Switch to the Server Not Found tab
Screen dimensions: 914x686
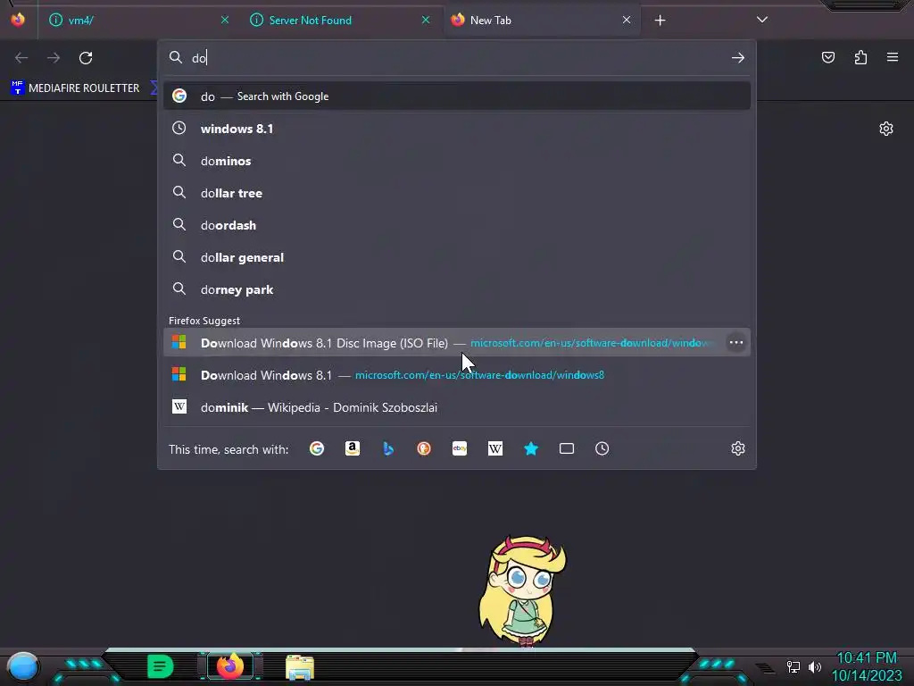[x=340, y=20]
